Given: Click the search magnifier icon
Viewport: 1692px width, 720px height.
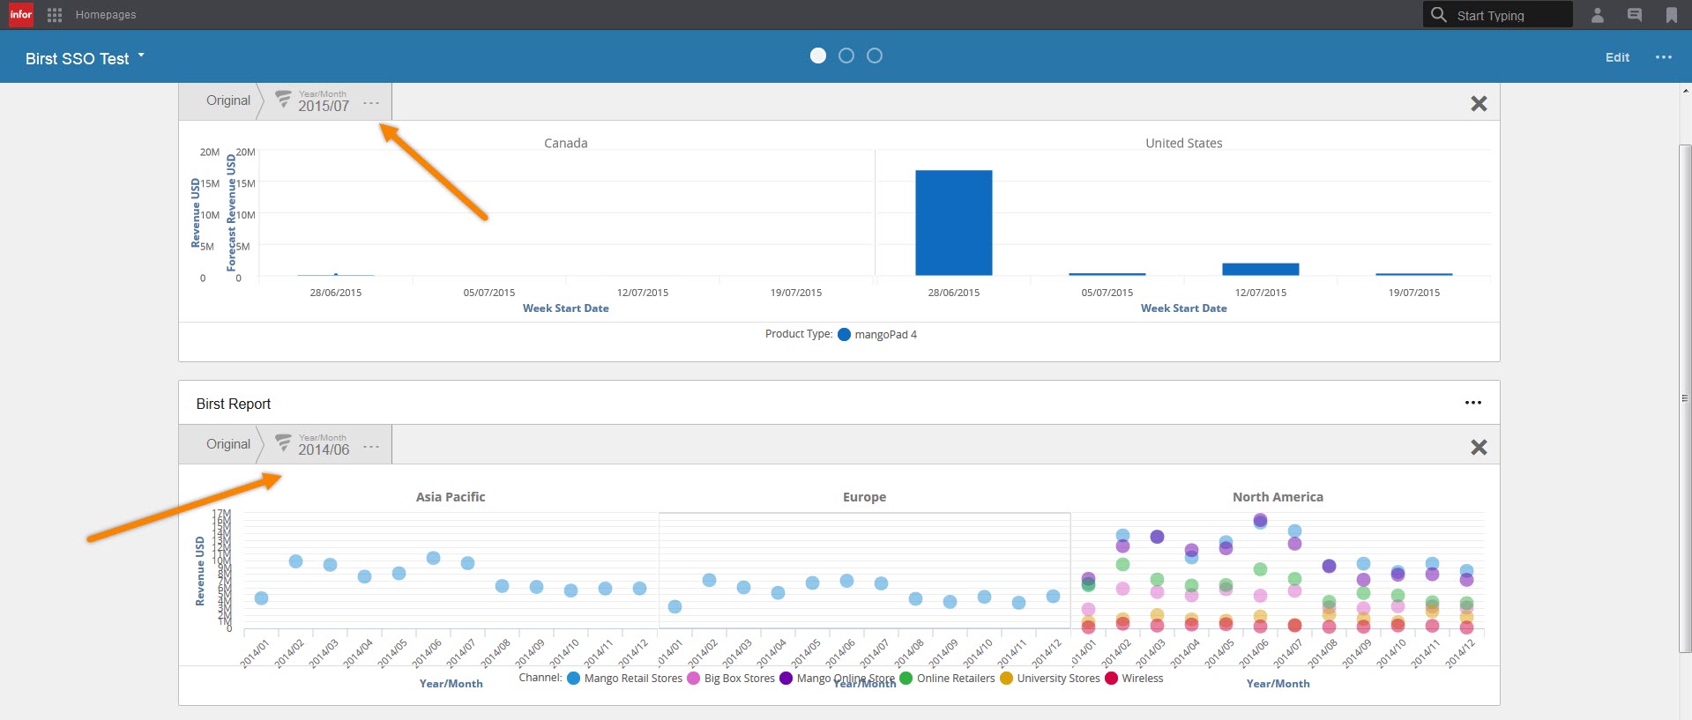Looking at the screenshot, I should click(x=1439, y=14).
